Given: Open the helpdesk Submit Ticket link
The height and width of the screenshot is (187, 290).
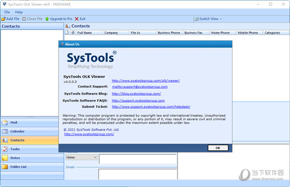Looking at the screenshot, I should pyautogui.click(x=151, y=106).
